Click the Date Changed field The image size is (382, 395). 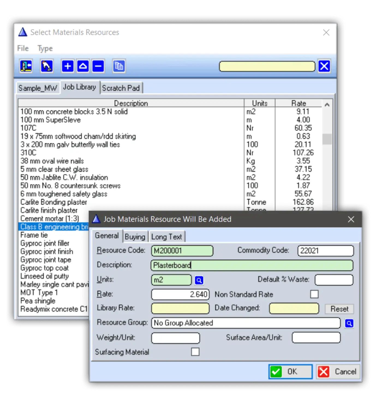(x=294, y=308)
